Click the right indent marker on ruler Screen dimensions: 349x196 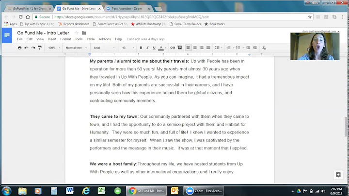(249, 54)
